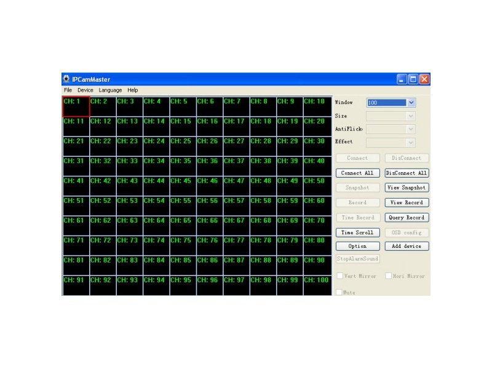
Task: Open the View Snapshot button
Action: 407,188
